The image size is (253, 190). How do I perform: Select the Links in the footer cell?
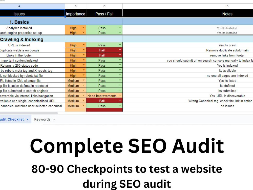(32, 55)
